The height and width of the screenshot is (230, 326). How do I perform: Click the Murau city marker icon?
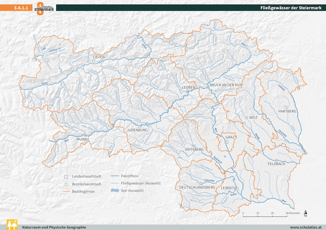click(85, 135)
